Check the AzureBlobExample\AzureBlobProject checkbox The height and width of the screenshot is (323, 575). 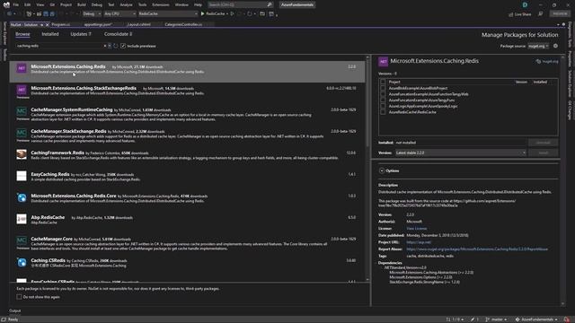(x=383, y=88)
